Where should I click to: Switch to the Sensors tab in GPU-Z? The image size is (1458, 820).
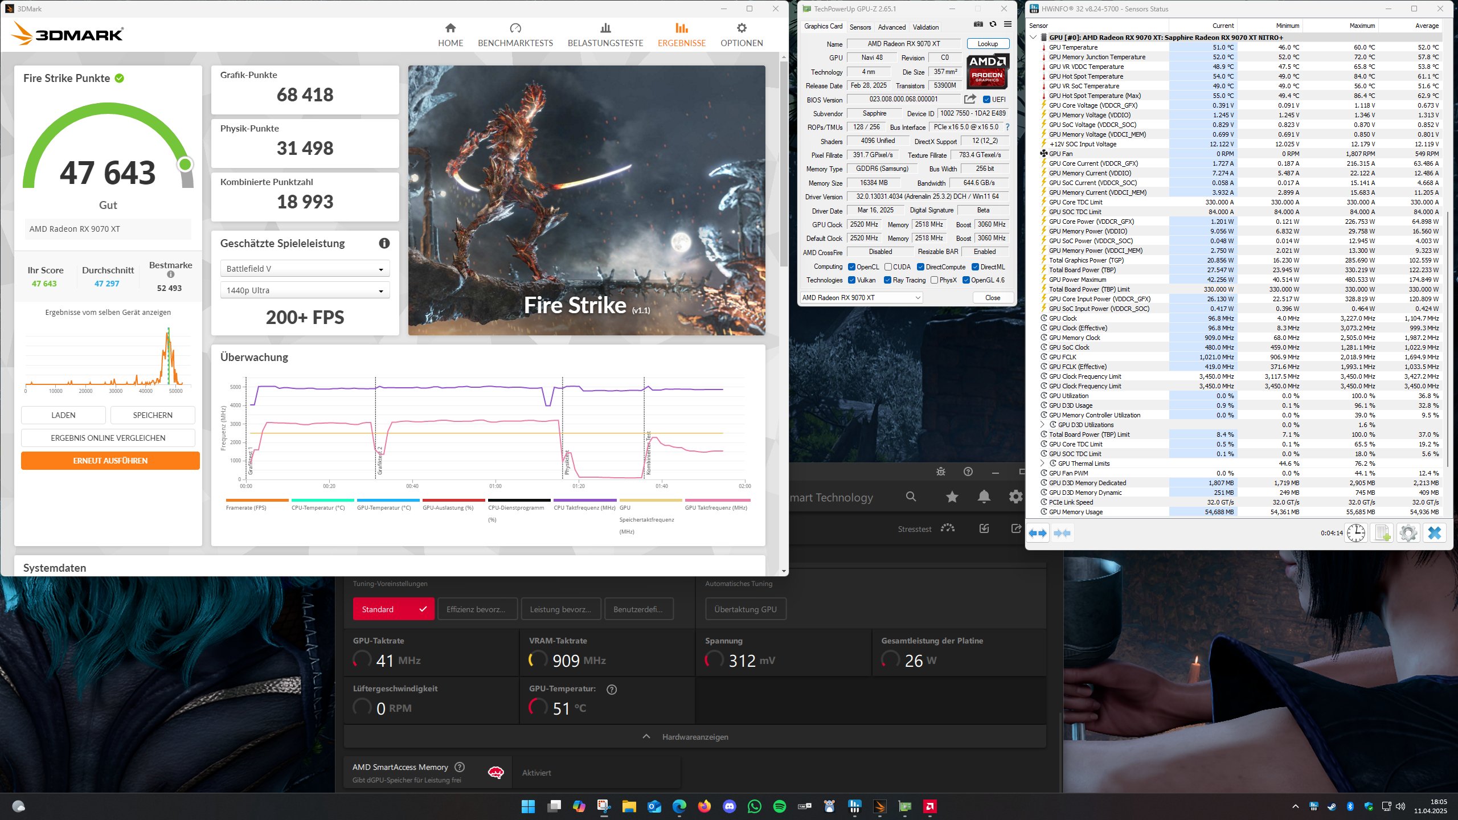[860, 27]
